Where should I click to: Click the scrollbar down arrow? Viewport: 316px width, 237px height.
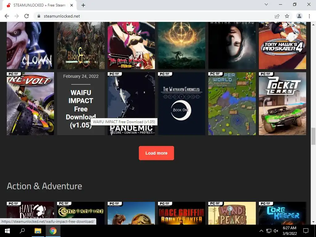pyautogui.click(x=314, y=222)
